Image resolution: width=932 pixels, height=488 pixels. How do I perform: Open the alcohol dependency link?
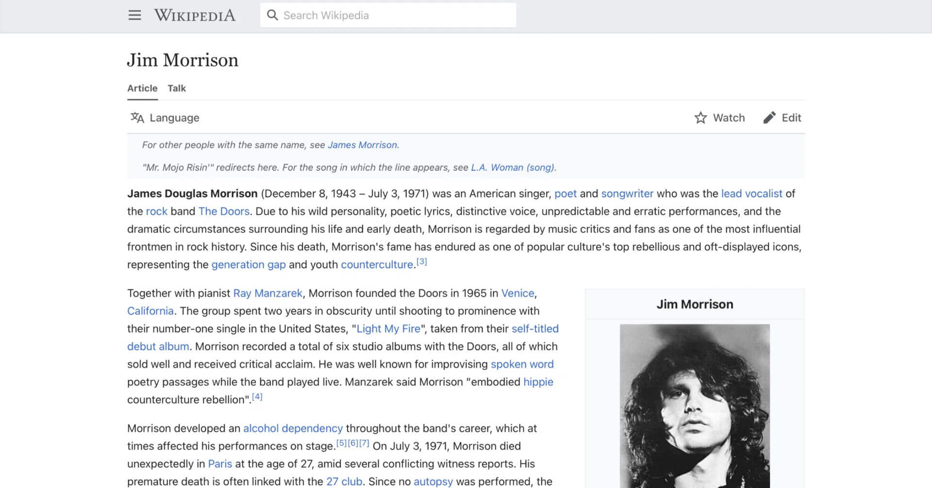[293, 428]
